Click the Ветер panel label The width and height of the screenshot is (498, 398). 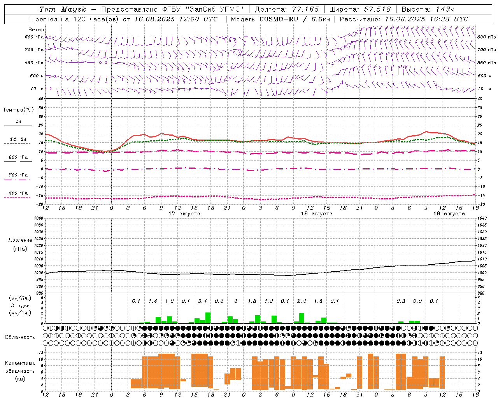[x=36, y=30]
